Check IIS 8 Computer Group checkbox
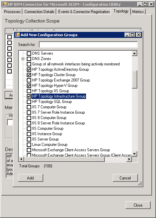Screen dimensions: 156x218 pyautogui.click(x=29, y=118)
